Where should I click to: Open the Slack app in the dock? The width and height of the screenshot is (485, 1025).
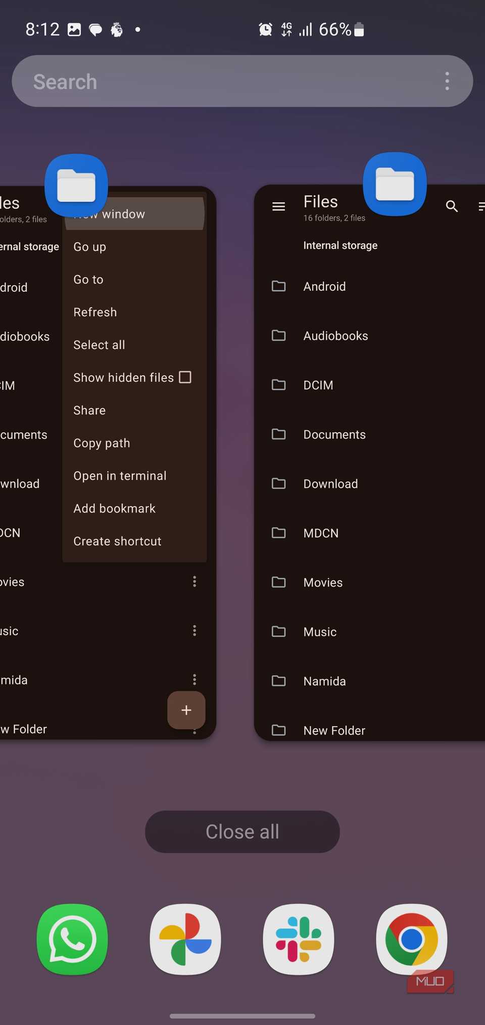coord(299,939)
